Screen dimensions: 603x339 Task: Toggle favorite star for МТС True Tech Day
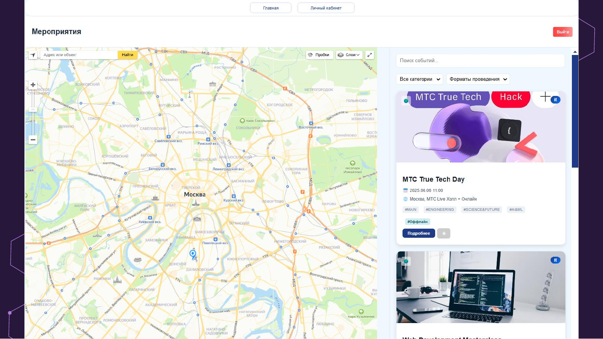click(444, 233)
